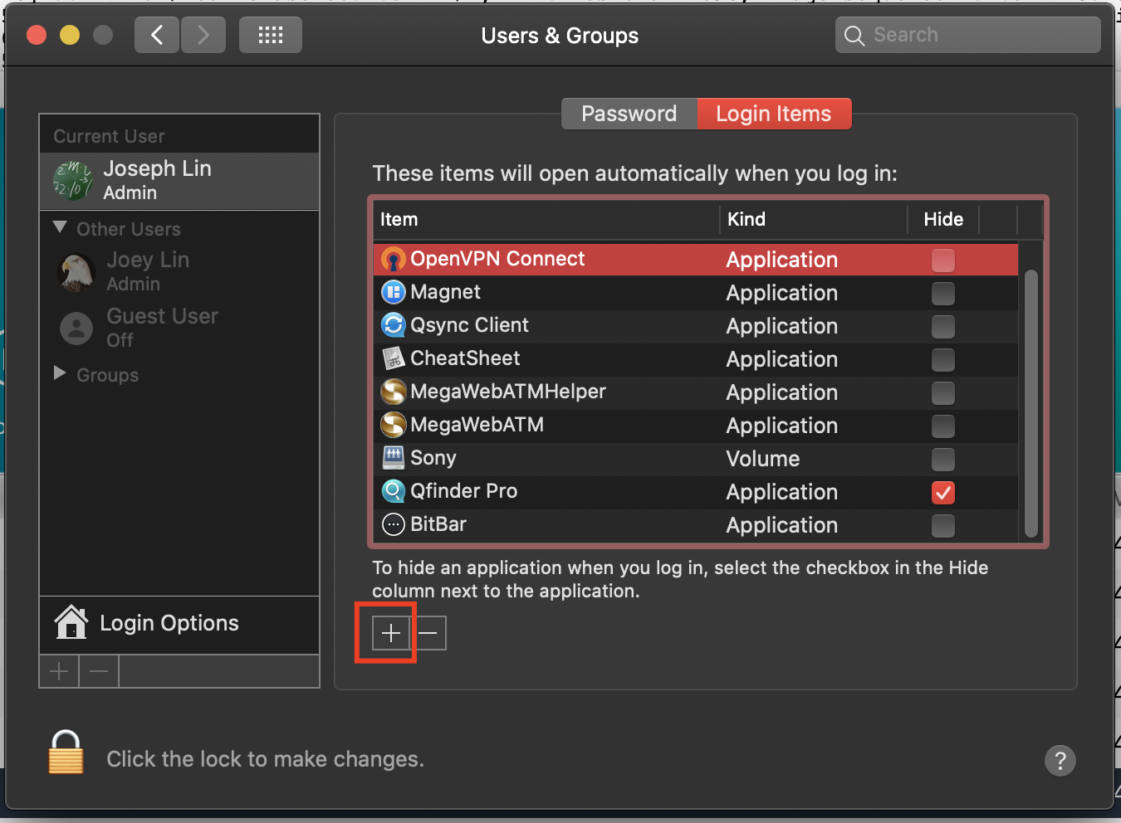Click the lock icon to make changes
Image resolution: width=1121 pixels, height=823 pixels.
click(66, 752)
